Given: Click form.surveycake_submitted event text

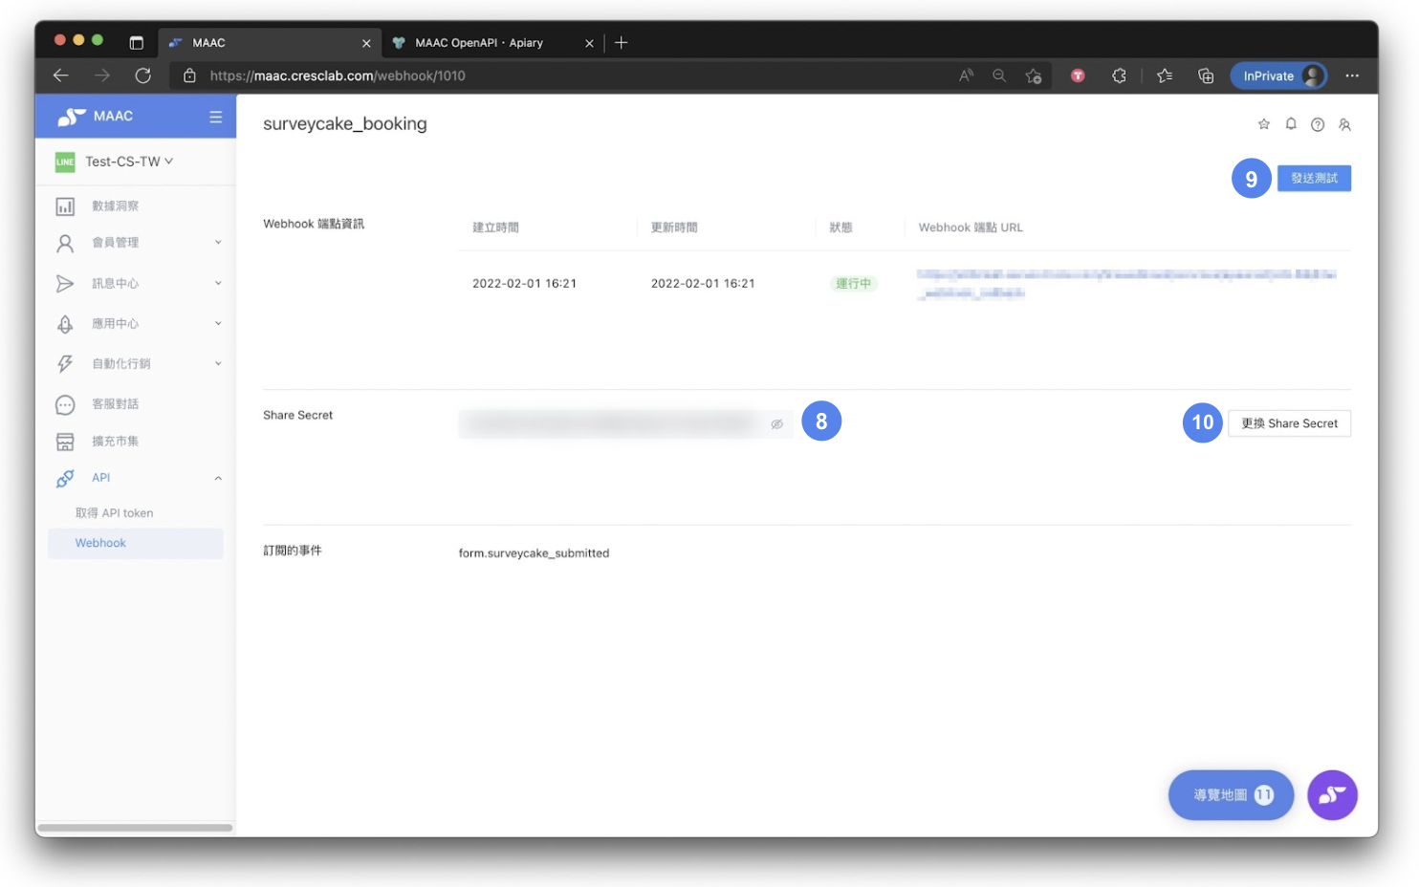Looking at the screenshot, I should [x=534, y=553].
